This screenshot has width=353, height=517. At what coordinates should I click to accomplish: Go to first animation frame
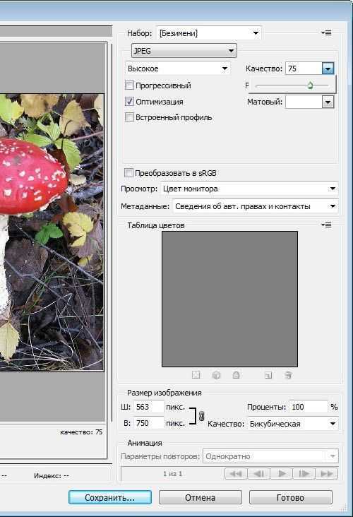click(x=236, y=474)
